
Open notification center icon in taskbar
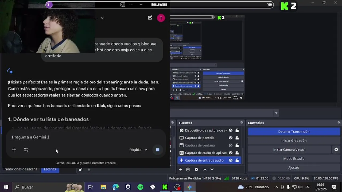334,187
